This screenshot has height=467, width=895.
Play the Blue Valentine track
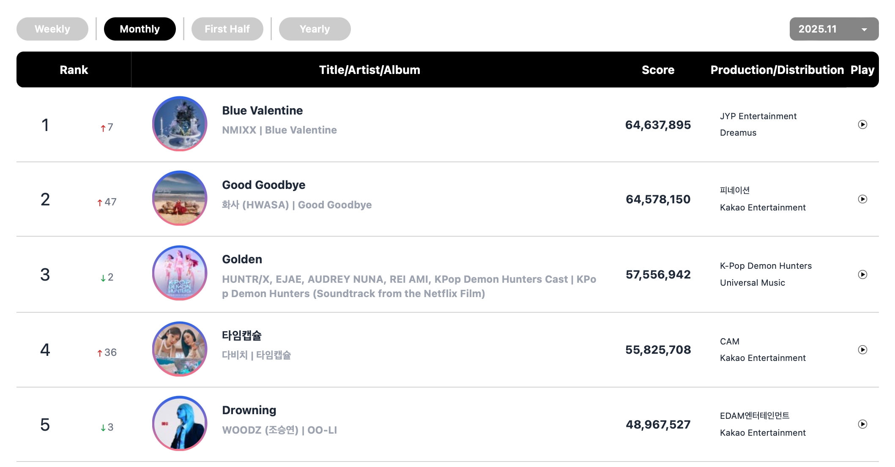click(862, 125)
